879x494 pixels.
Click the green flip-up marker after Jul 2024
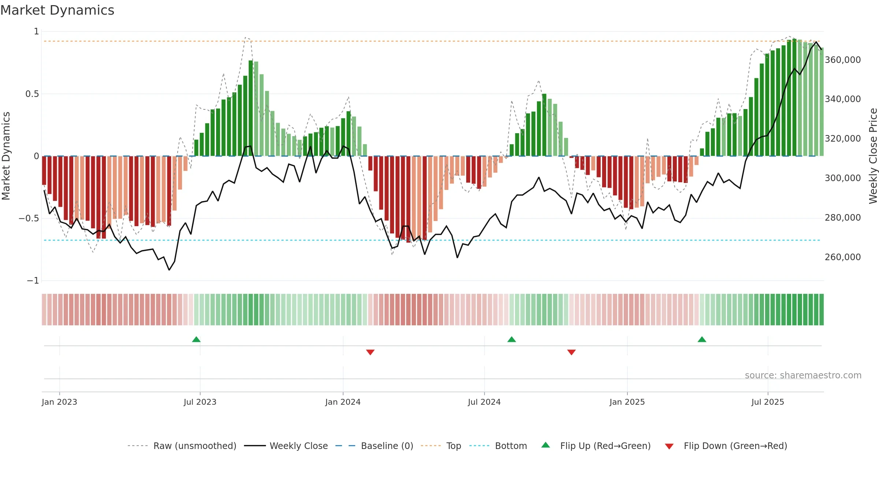[x=512, y=339]
